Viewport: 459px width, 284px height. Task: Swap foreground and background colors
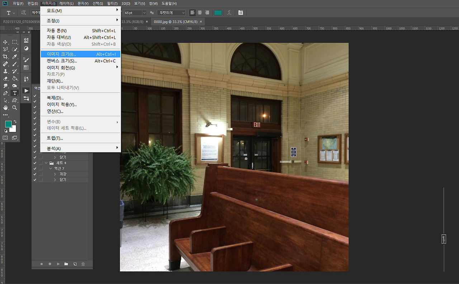[x=15, y=122]
